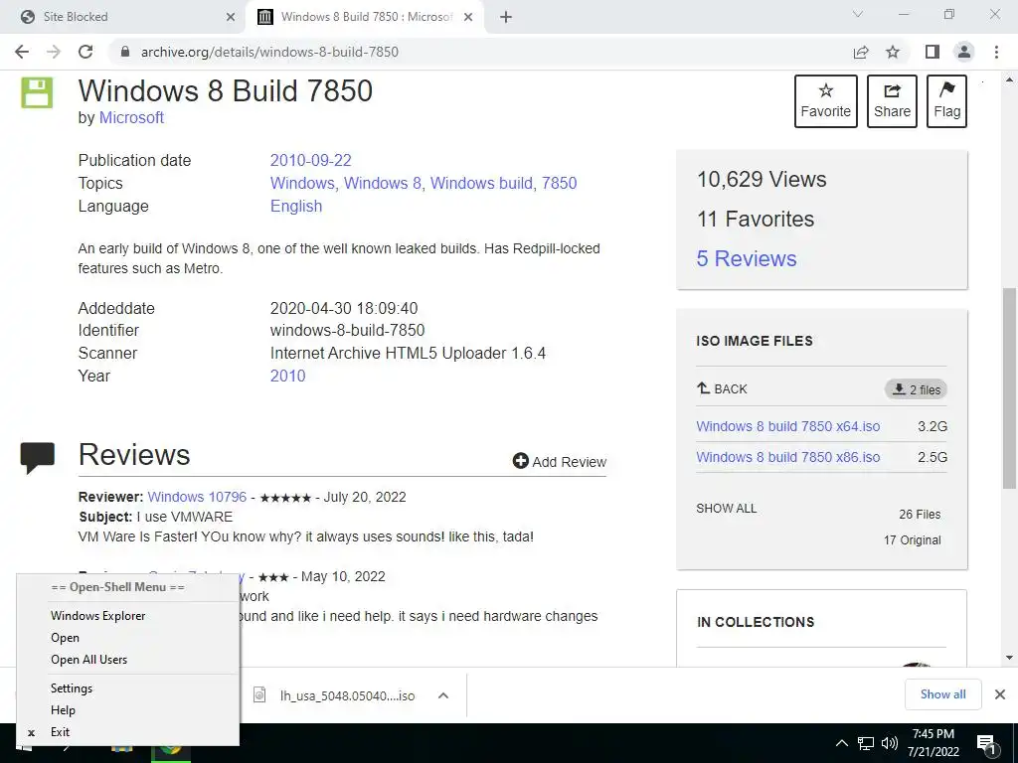Screen dimensions: 1018x763
Task: Reload the archive.org page
Action: point(85,52)
